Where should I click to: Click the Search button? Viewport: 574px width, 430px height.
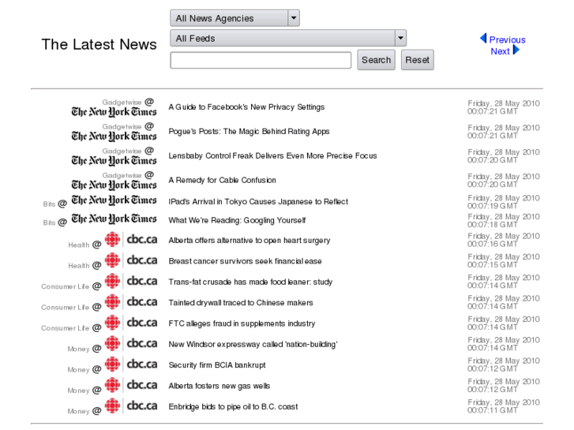[x=376, y=60]
